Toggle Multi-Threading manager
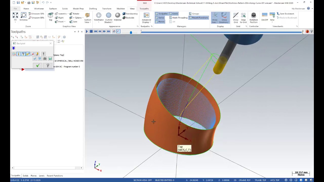 (x=178, y=18)
